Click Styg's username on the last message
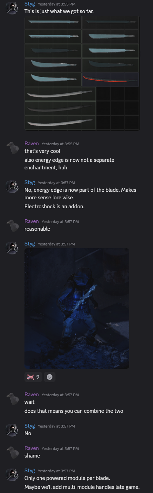The height and width of the screenshot is (493, 153). pos(30,471)
